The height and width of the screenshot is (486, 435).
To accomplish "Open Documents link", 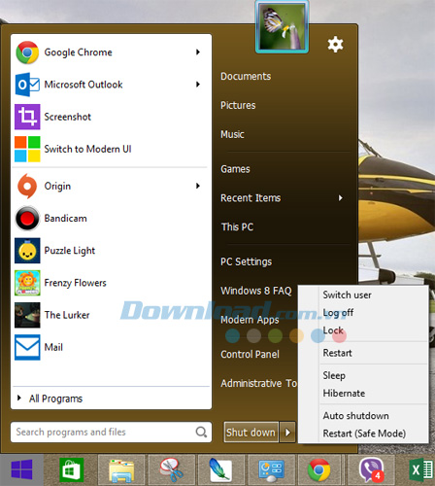I will point(246,77).
